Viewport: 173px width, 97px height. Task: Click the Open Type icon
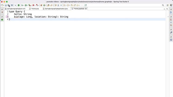pos(48,5)
